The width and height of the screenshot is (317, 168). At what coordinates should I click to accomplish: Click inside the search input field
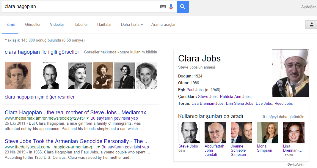tap(80, 7)
